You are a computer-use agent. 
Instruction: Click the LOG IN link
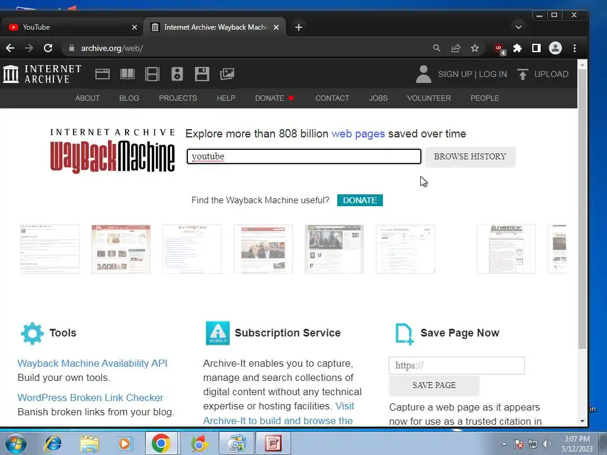493,74
